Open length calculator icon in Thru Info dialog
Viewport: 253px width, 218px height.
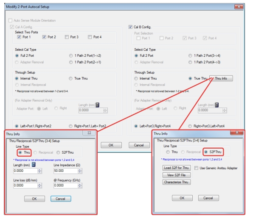(34, 164)
